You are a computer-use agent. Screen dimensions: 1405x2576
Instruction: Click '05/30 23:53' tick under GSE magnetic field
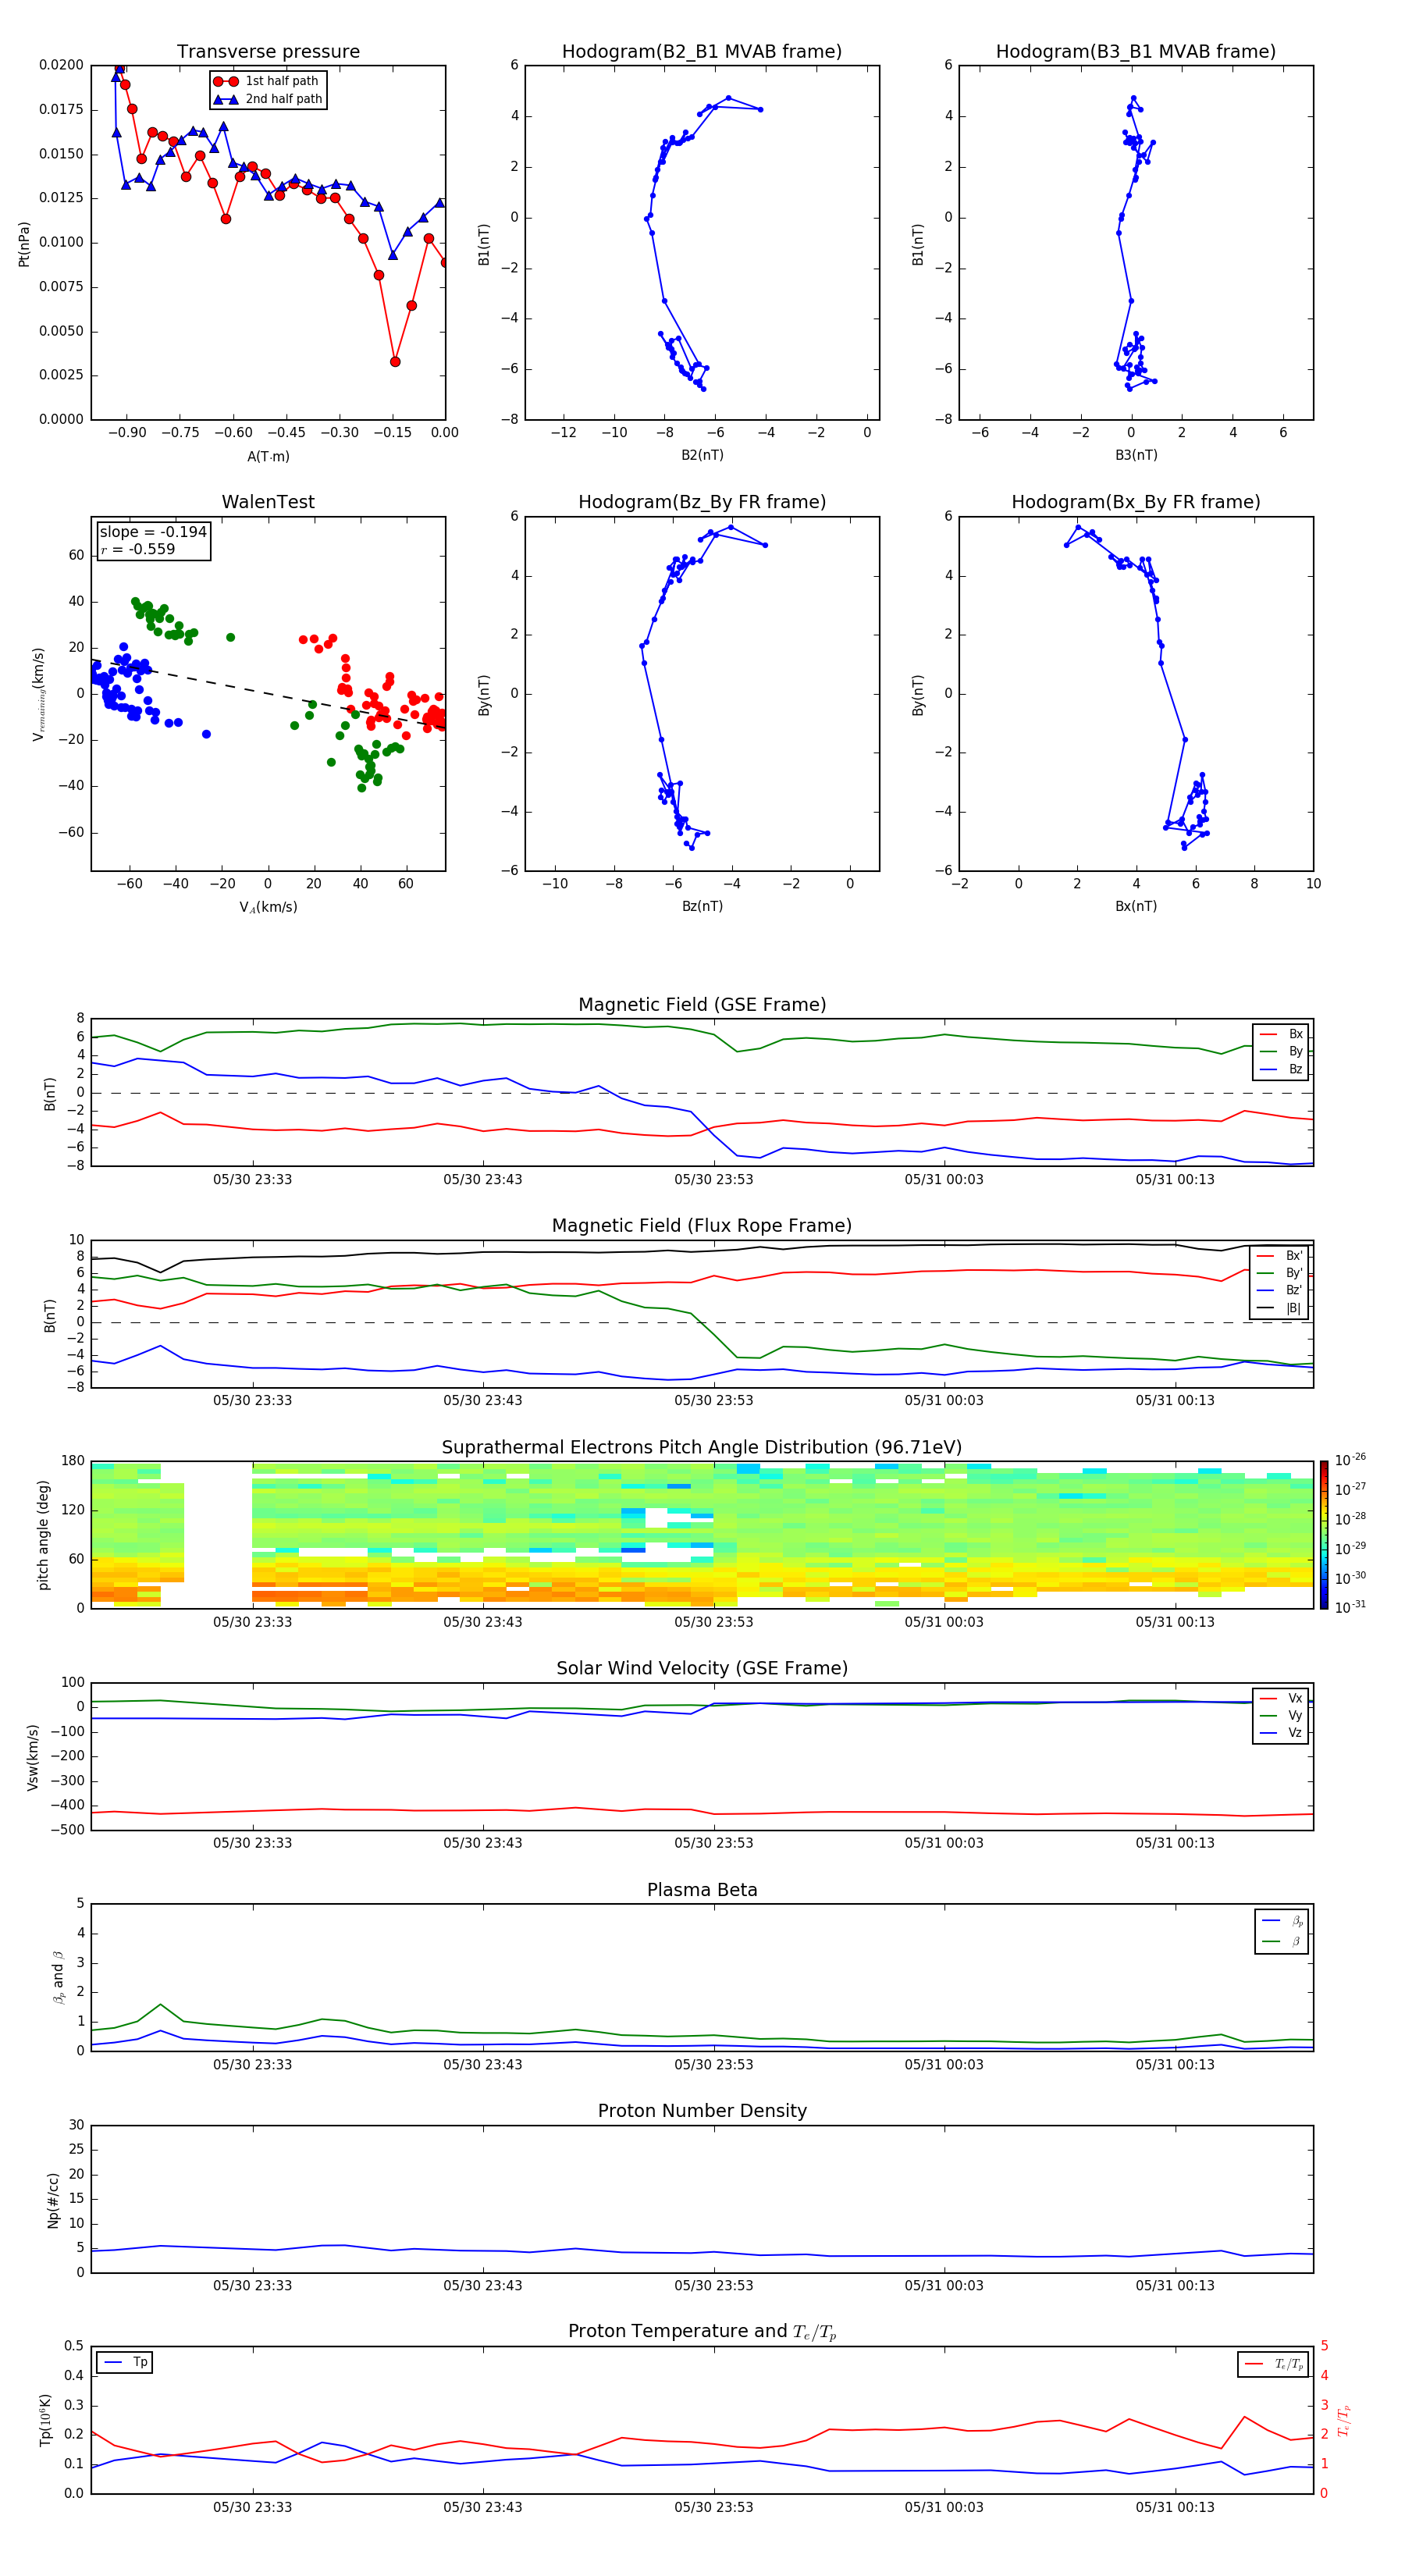713,1180
